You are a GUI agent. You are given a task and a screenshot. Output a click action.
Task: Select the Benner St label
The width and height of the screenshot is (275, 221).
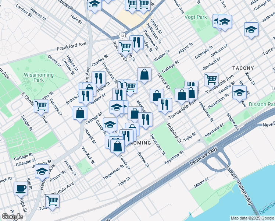pyautogui.click(x=143, y=159)
